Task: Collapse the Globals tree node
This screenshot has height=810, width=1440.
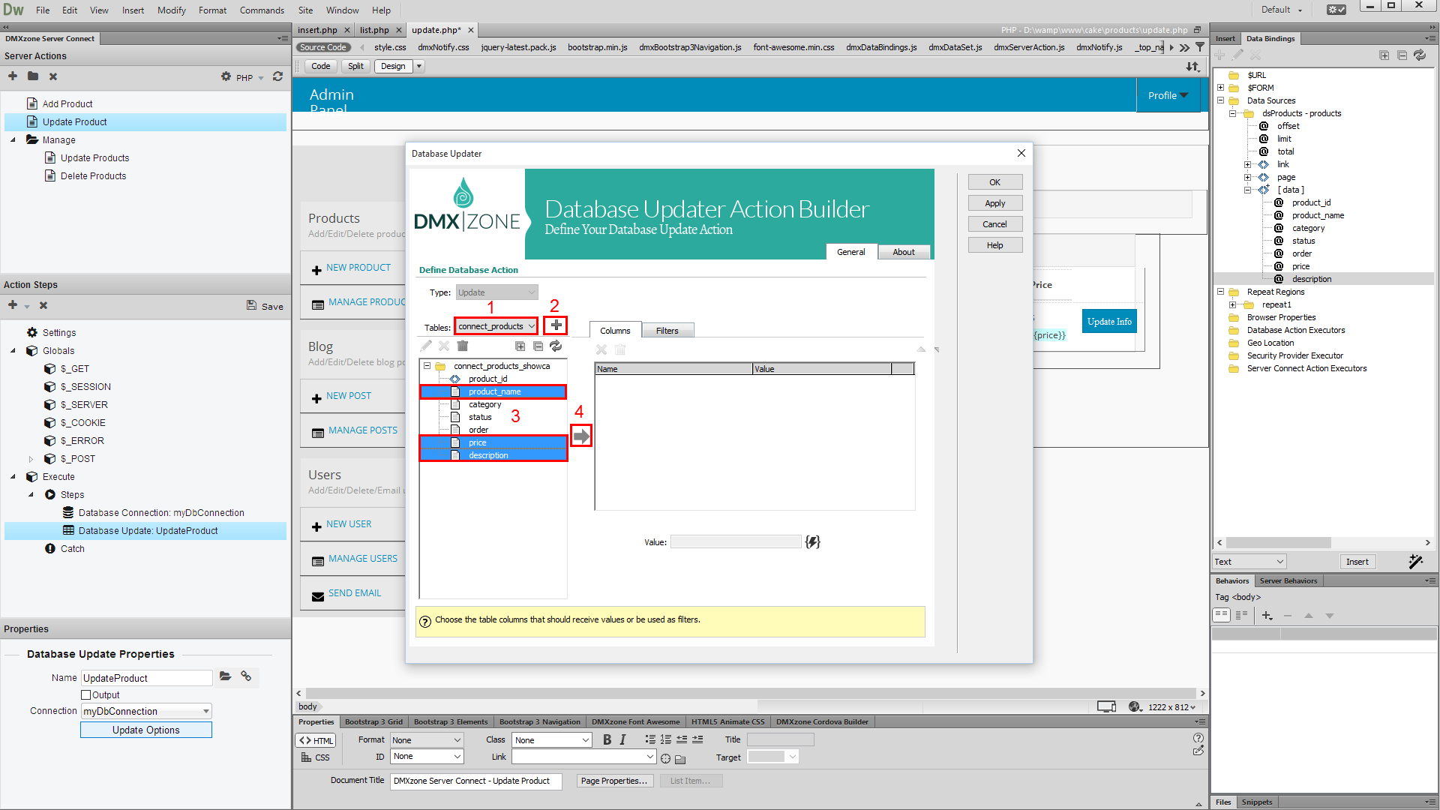Action: [13, 351]
